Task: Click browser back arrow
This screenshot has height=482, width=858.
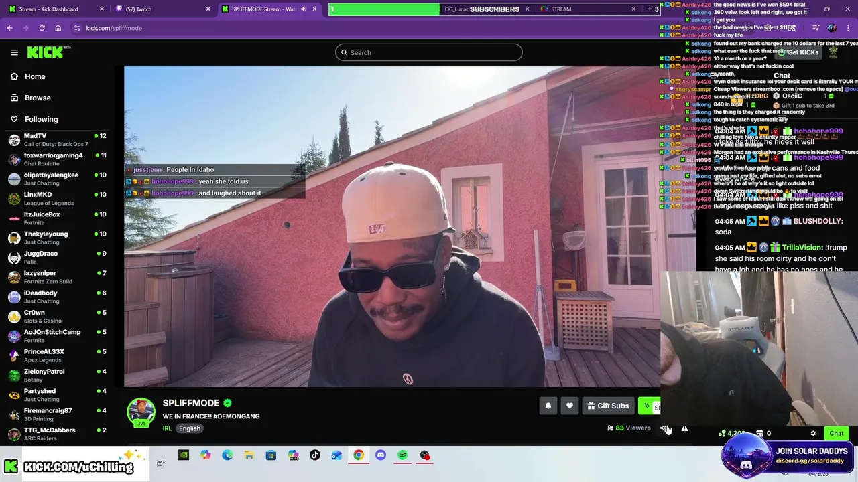Action: (9, 28)
